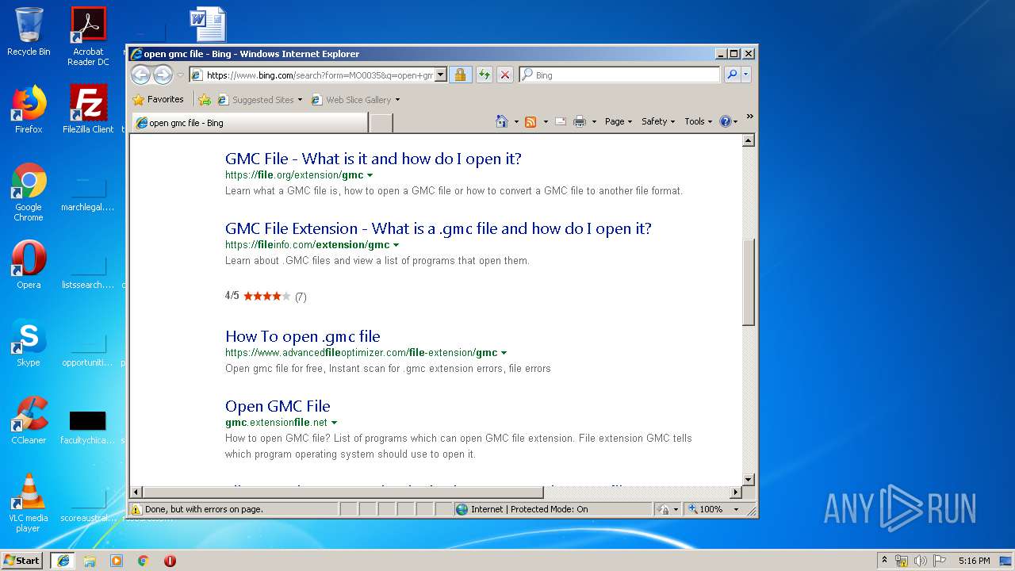The width and height of the screenshot is (1015, 571).
Task: Go forward with the Forward arrow button
Action: click(163, 75)
